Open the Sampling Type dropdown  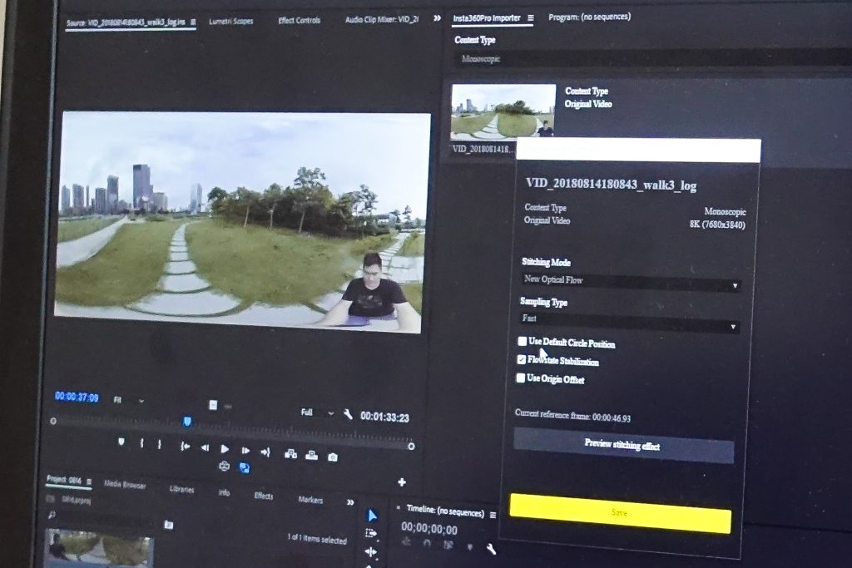[629, 322]
